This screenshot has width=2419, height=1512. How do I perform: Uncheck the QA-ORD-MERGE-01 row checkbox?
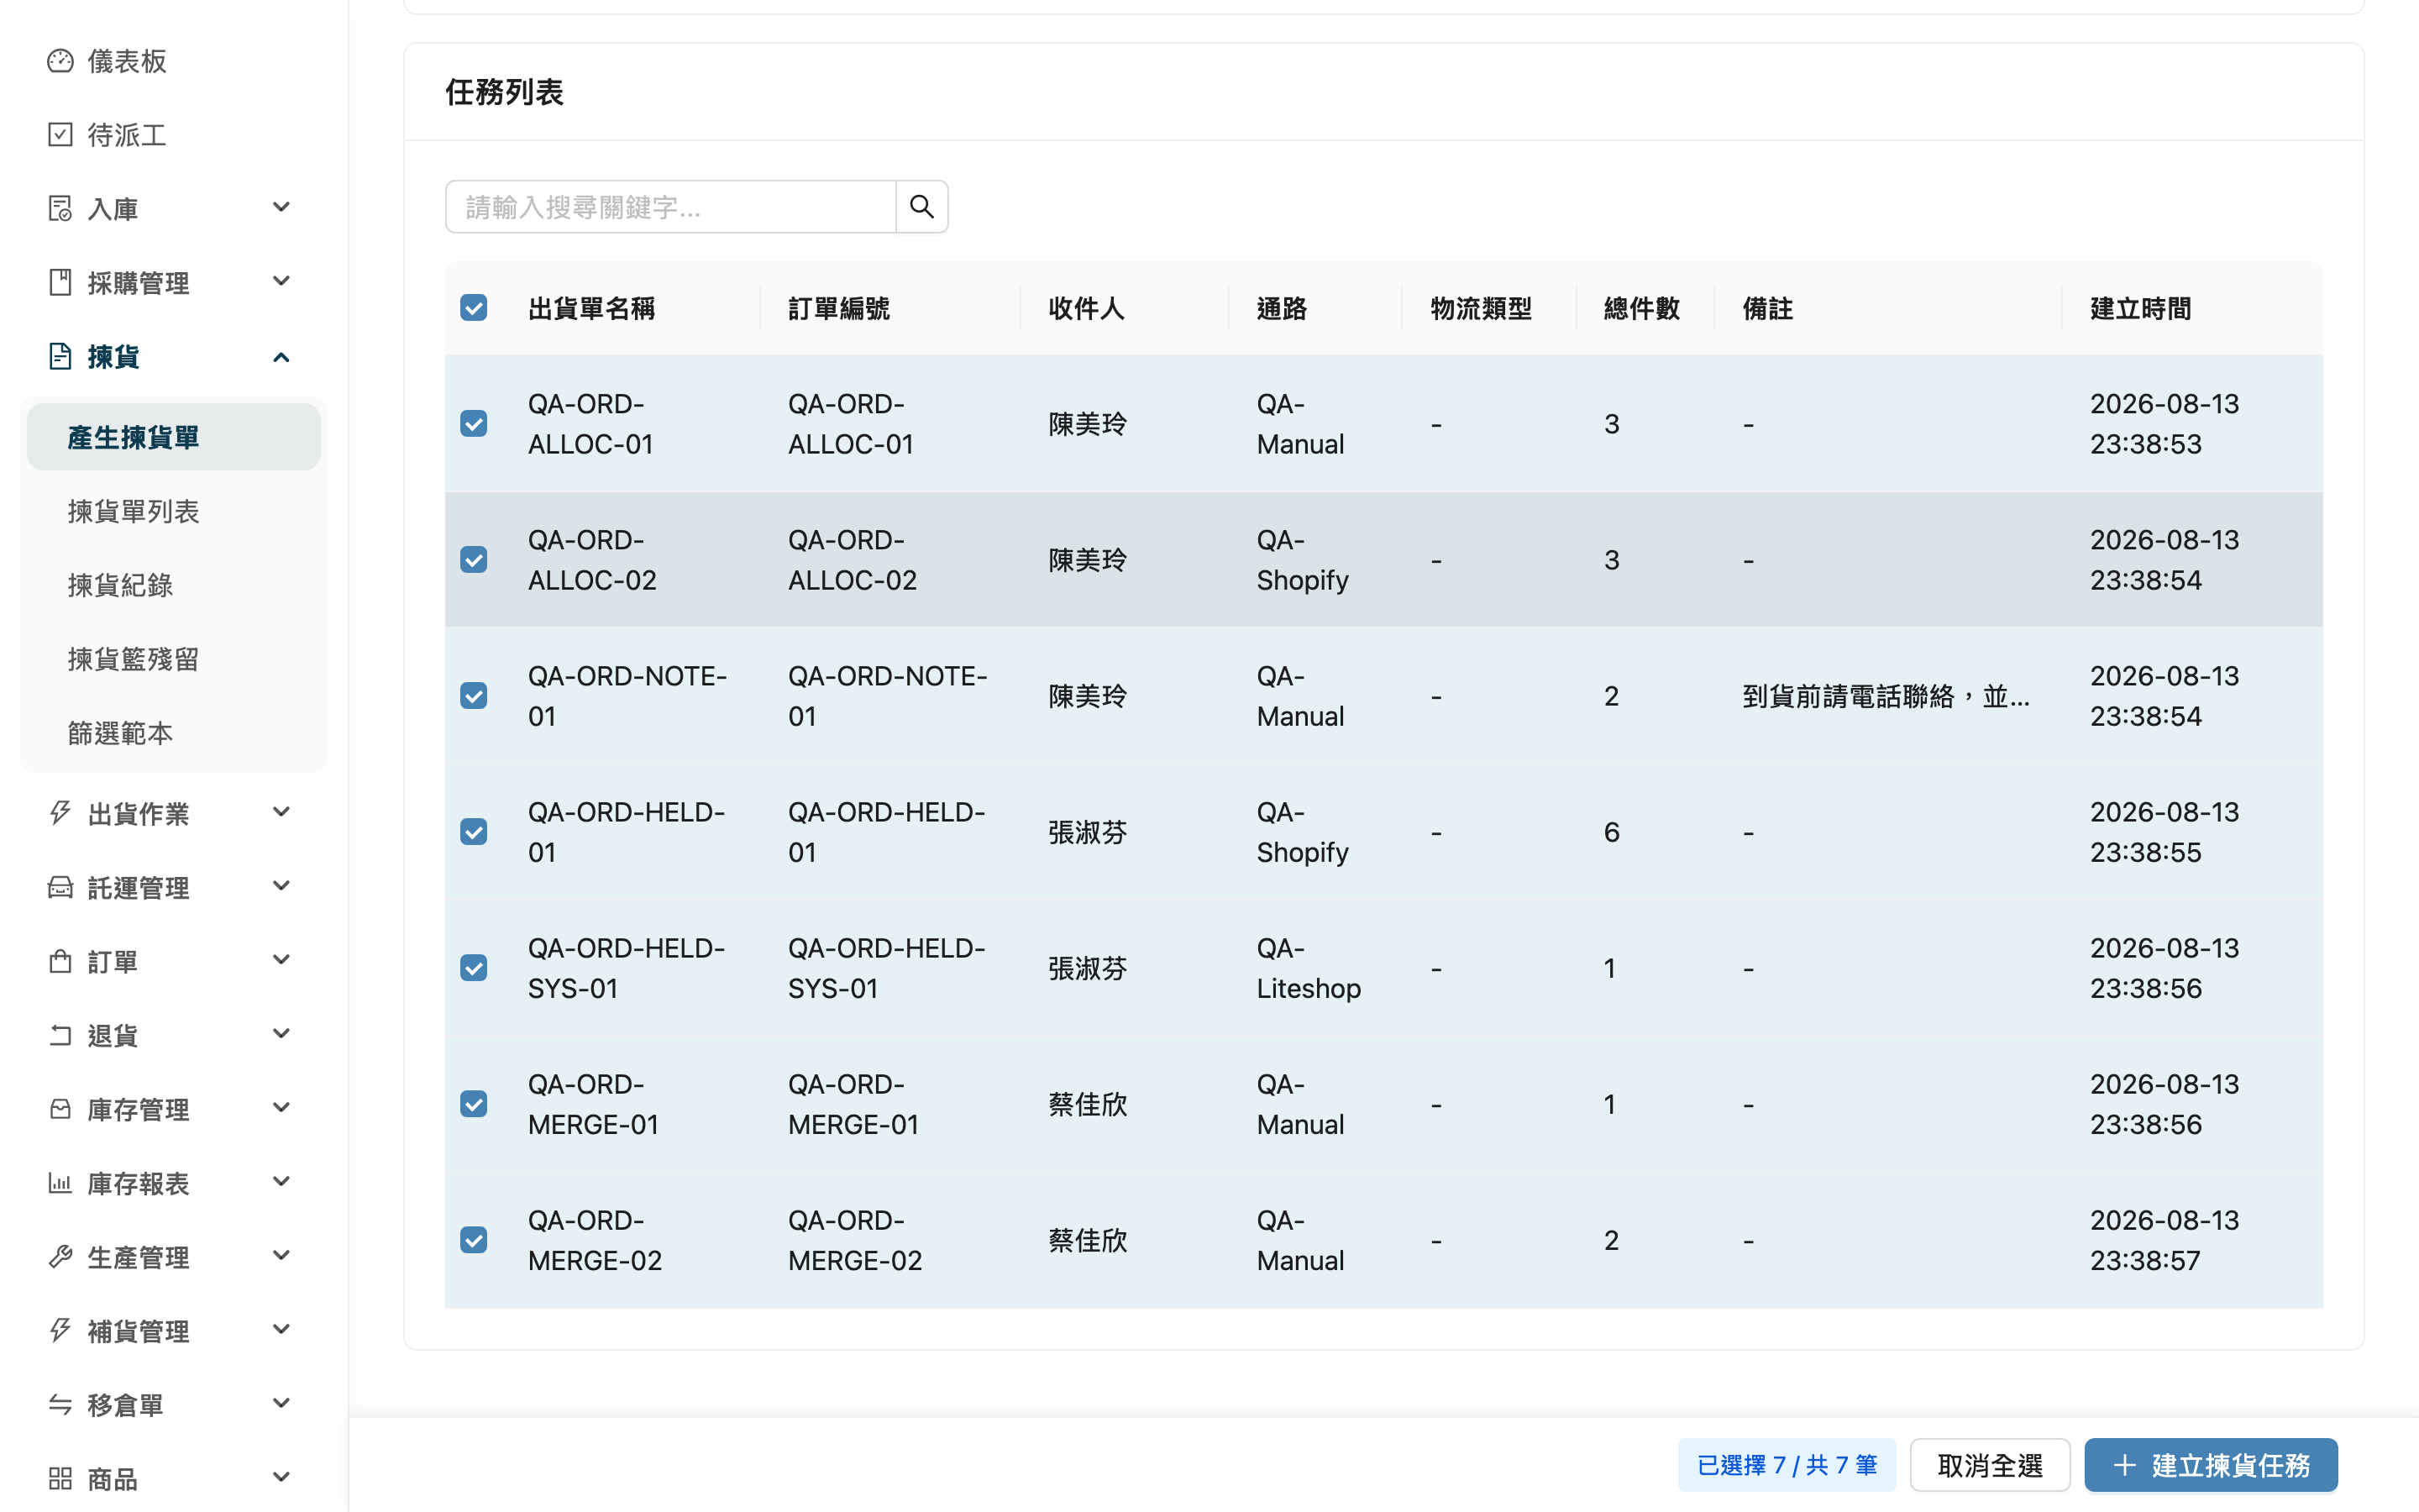[x=474, y=1104]
